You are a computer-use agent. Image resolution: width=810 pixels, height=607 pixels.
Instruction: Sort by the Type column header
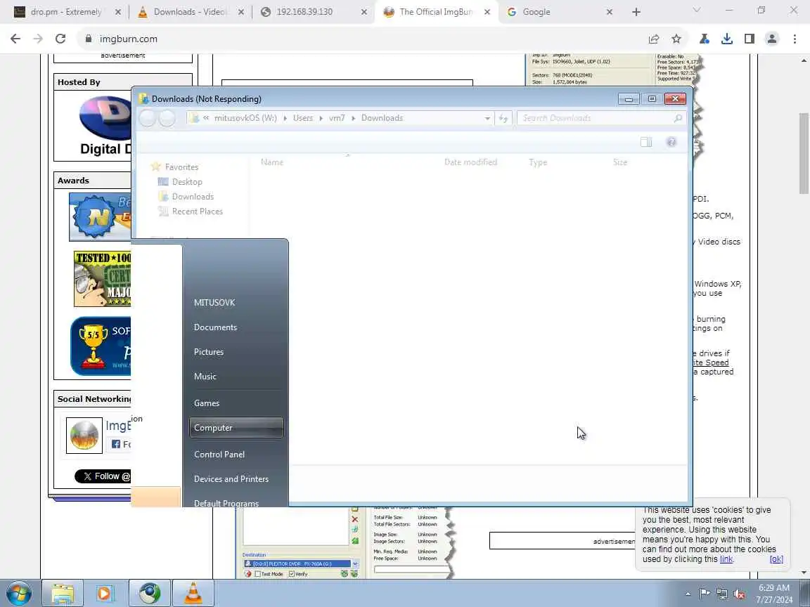tap(538, 162)
